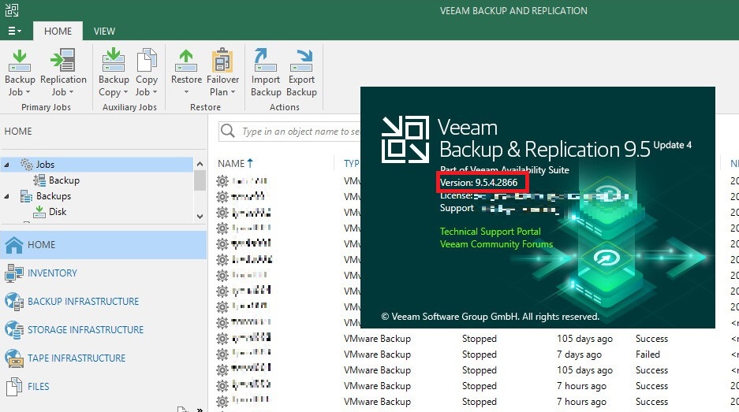Open the Failover Plan ribbon button
739x412 pixels.
coord(222,72)
